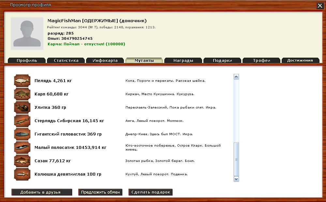Open the Подарки tab
Viewport: 326px width, 202px height.
point(222,60)
